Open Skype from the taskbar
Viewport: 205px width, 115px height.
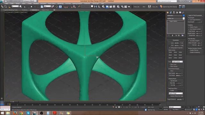click(x=28, y=113)
